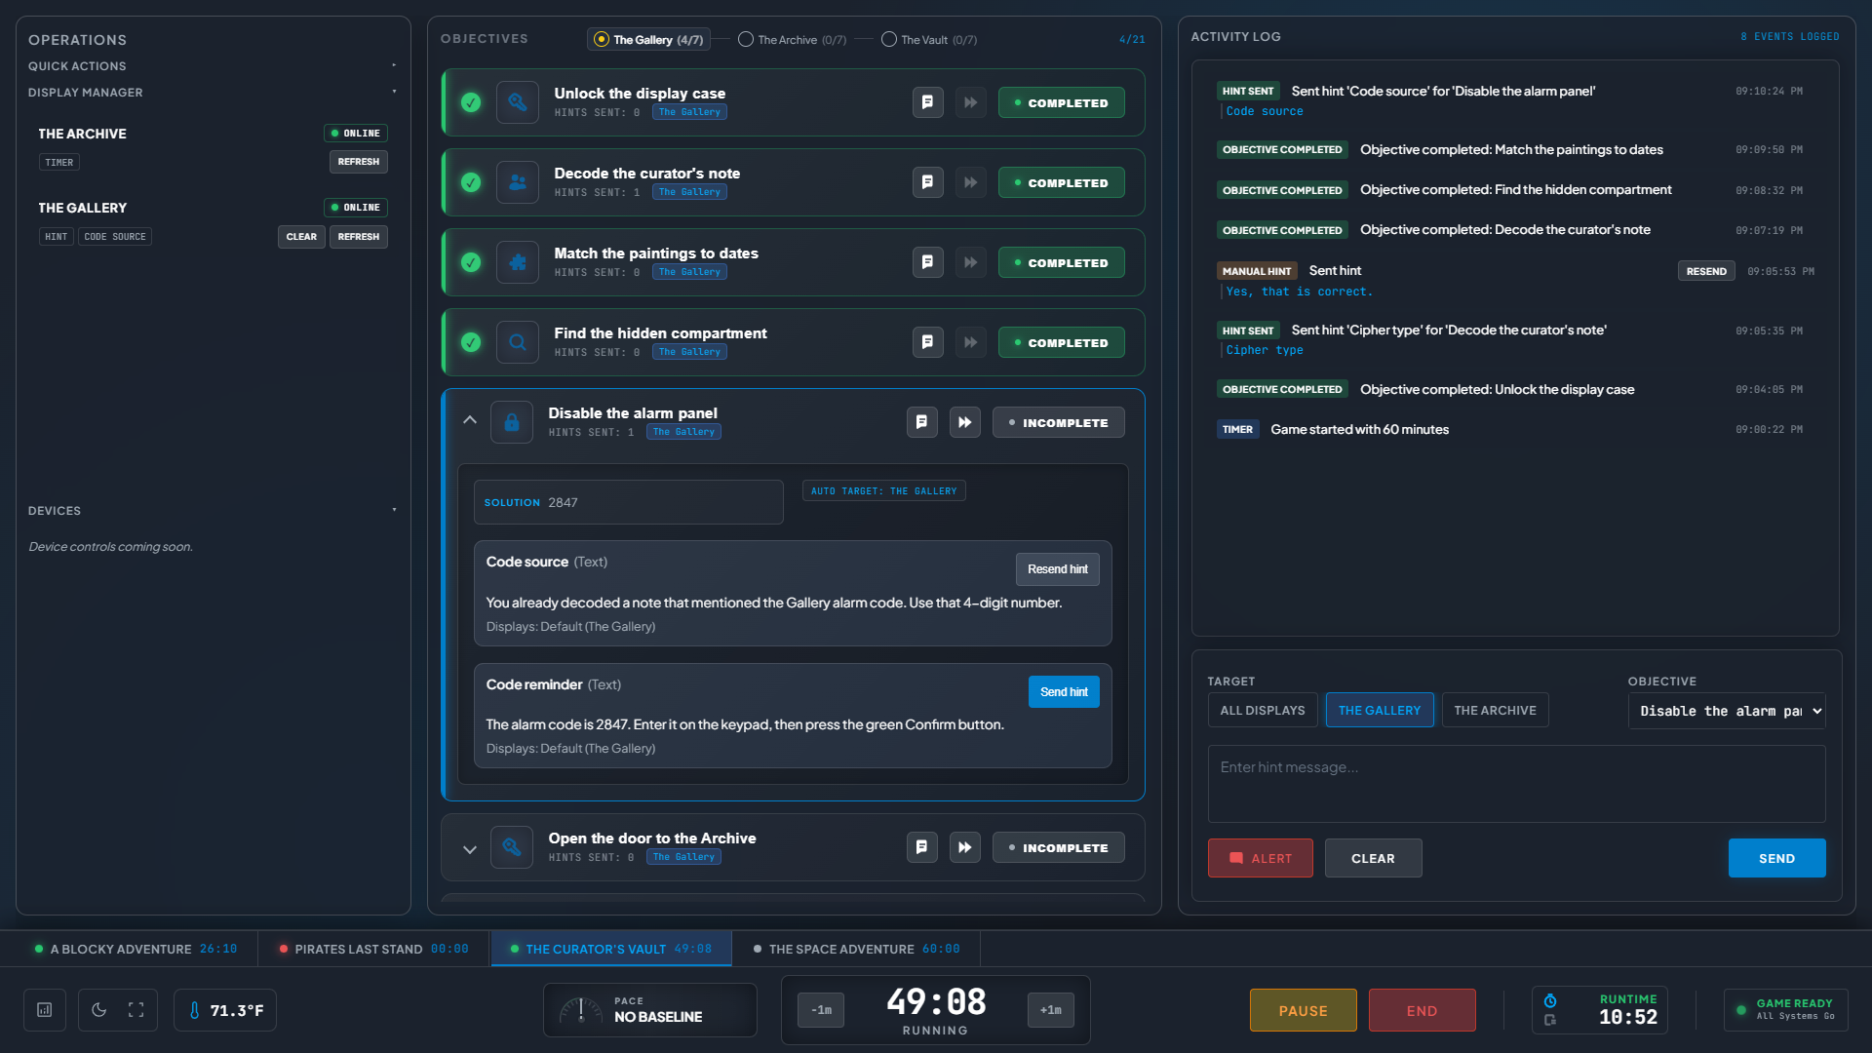Screen dimensions: 1872x1053
Task: Add one minute to the timer
Action: point(1051,1010)
